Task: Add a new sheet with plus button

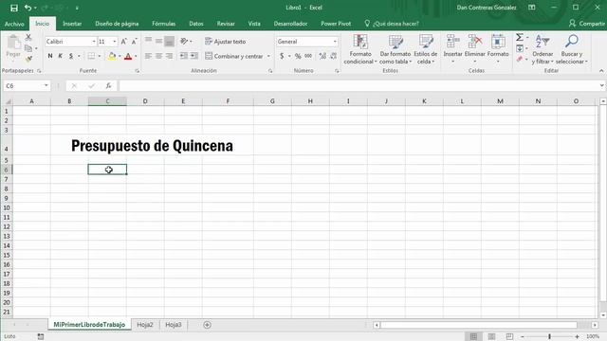Action: (x=207, y=325)
